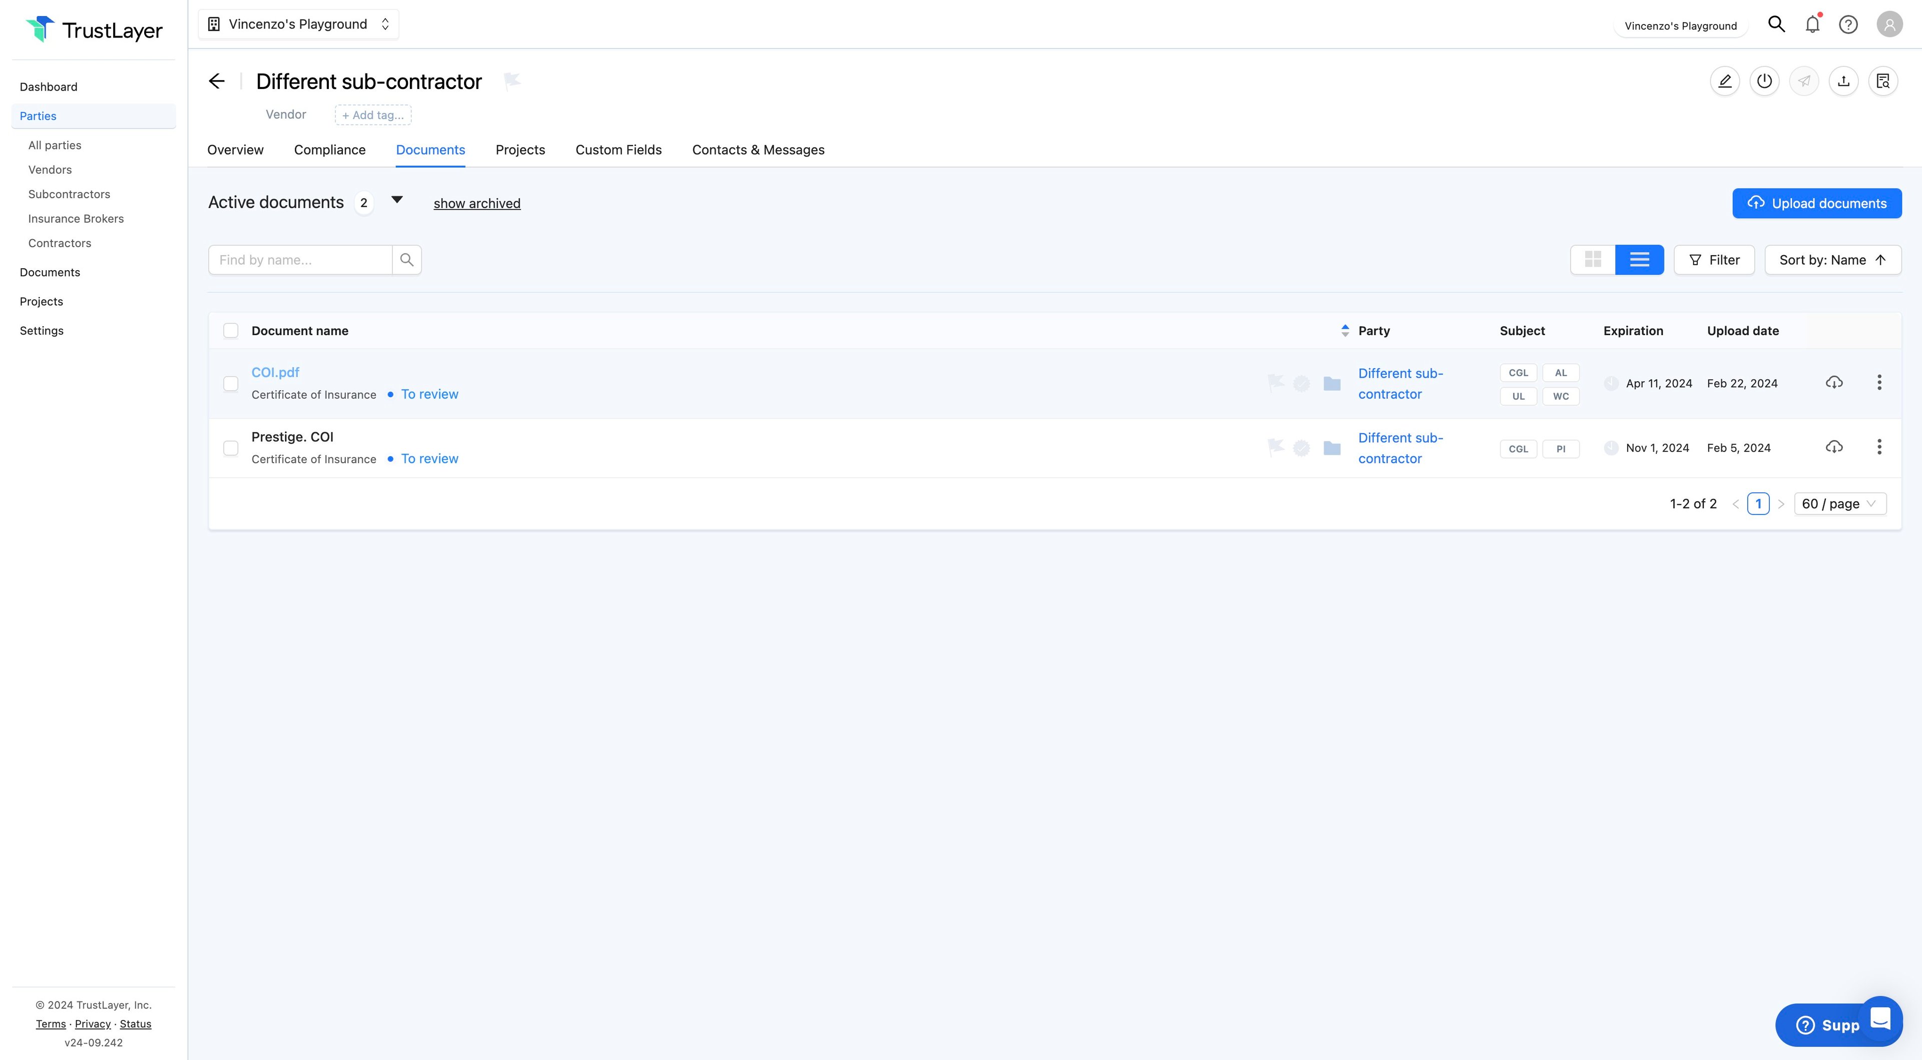Select the COI.pdf row checkbox

(231, 383)
